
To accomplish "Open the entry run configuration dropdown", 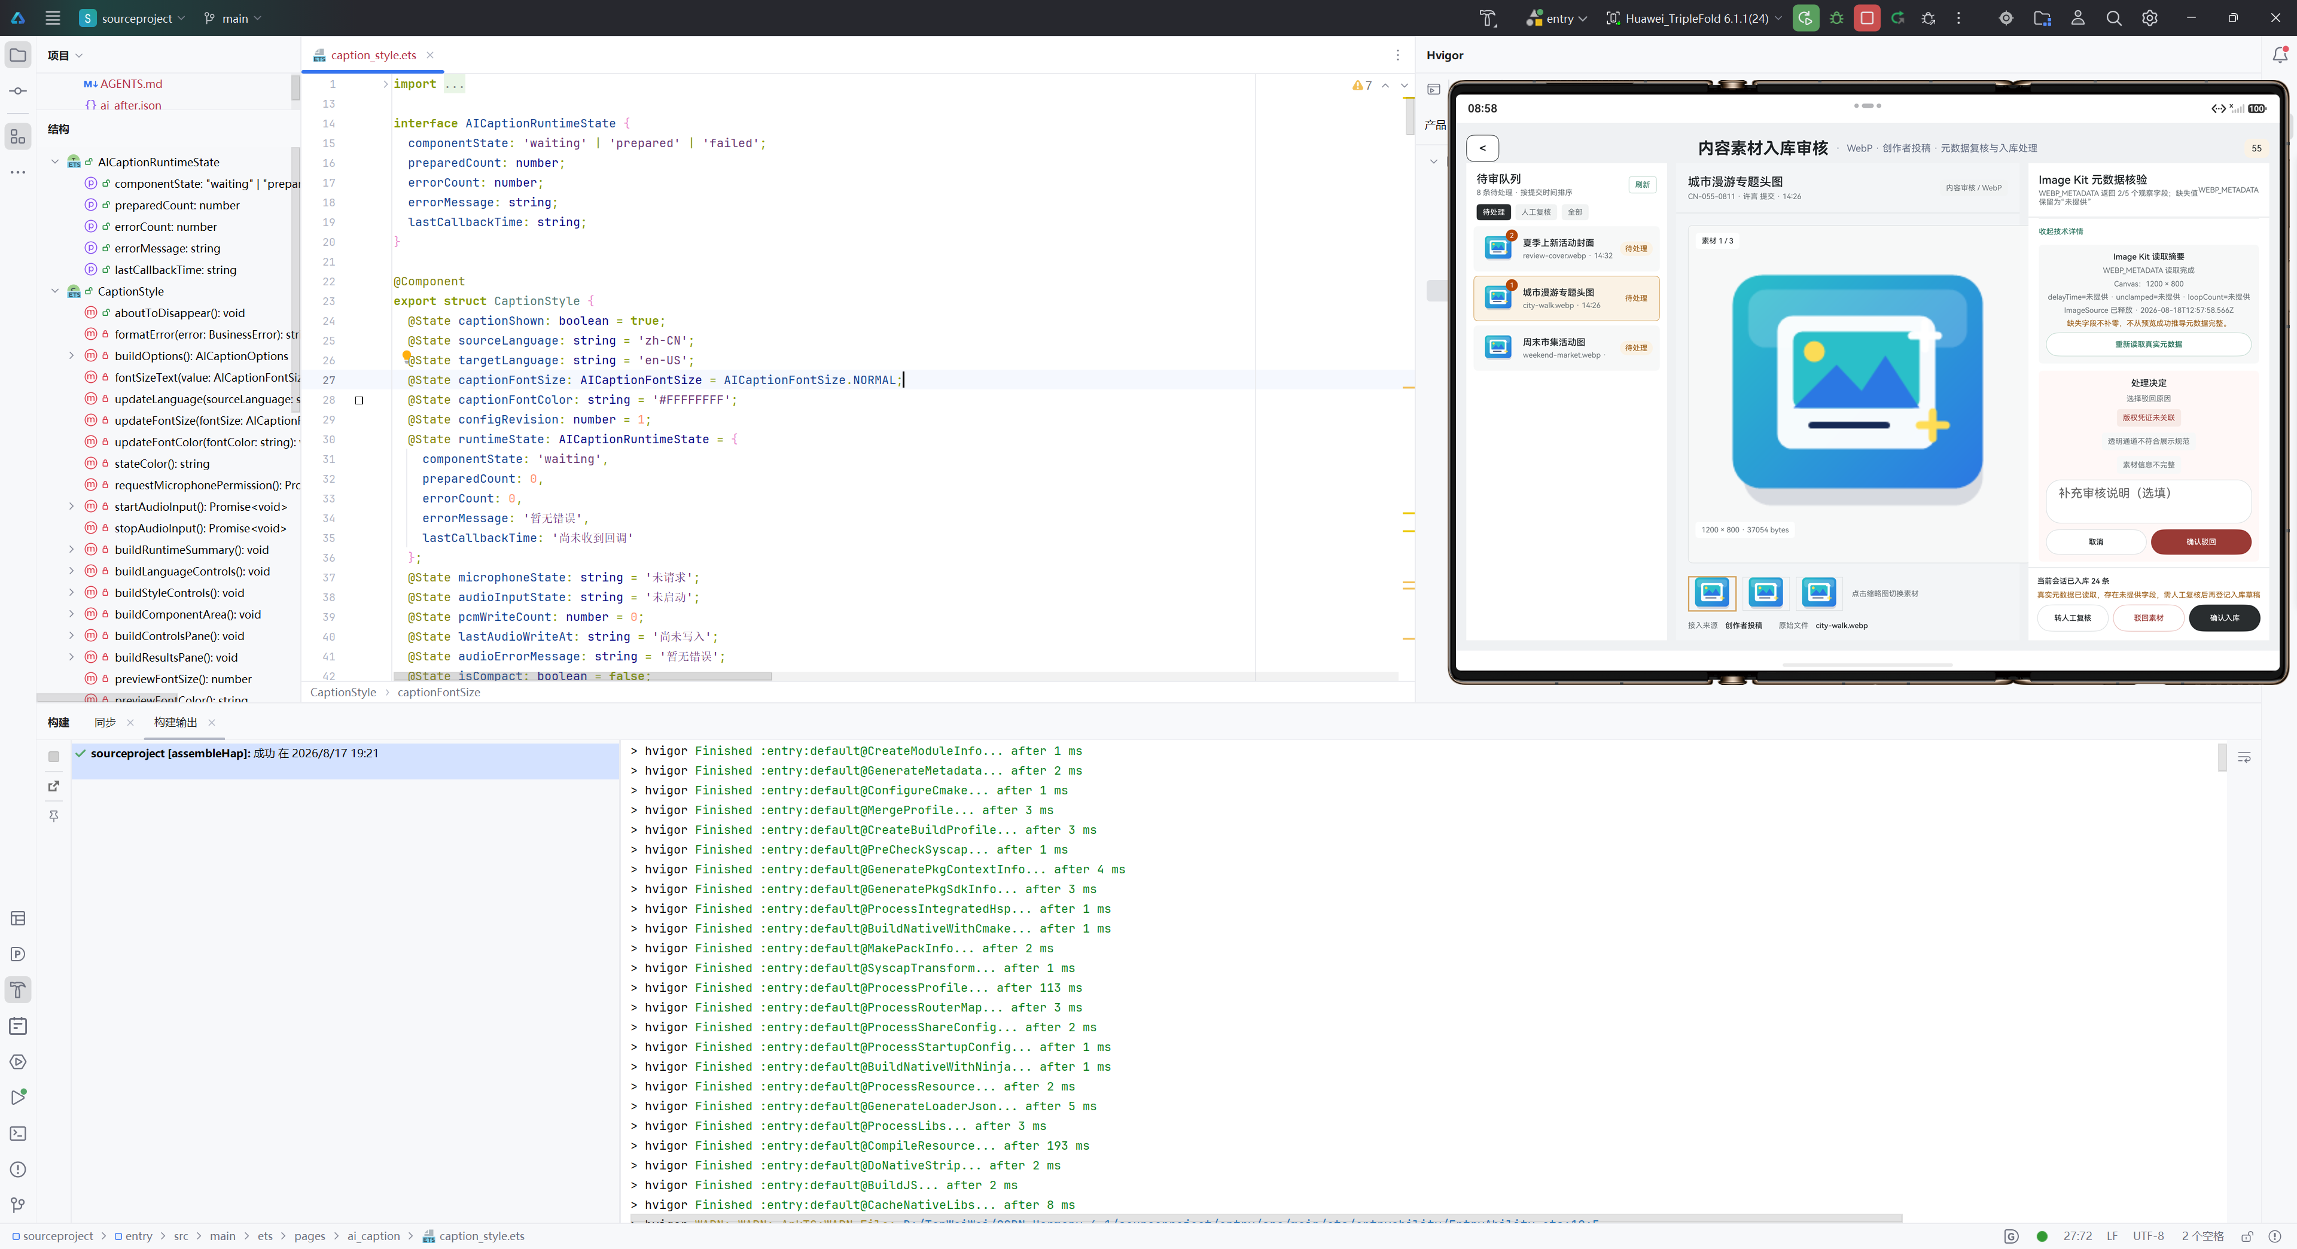I will (x=1557, y=18).
